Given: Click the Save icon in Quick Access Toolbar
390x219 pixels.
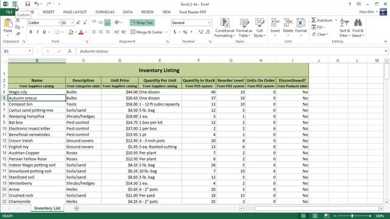Looking at the screenshot, I should [x=27, y=4].
